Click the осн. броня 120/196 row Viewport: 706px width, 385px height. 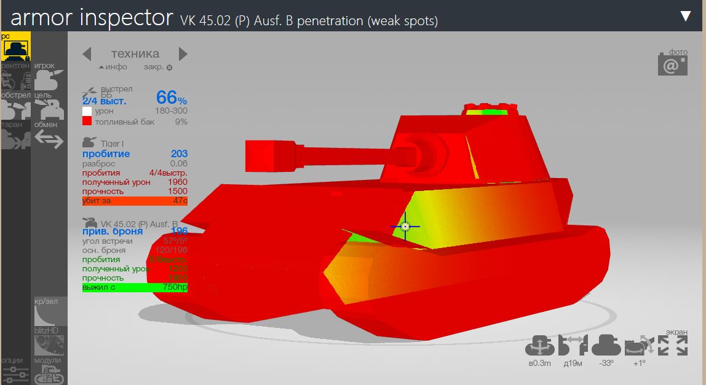point(135,250)
